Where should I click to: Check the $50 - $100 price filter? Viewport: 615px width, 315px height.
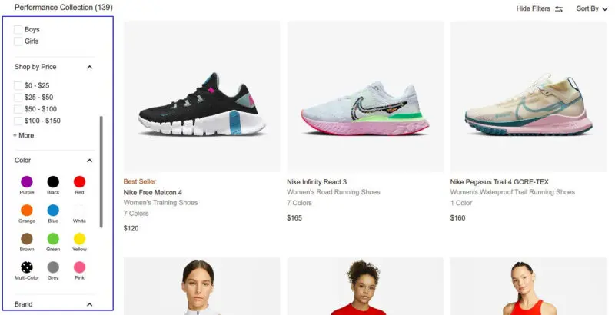[18, 109]
